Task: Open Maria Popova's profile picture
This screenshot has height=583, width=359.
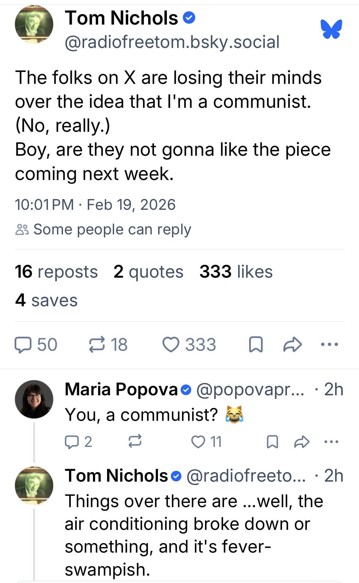Action: (x=34, y=399)
